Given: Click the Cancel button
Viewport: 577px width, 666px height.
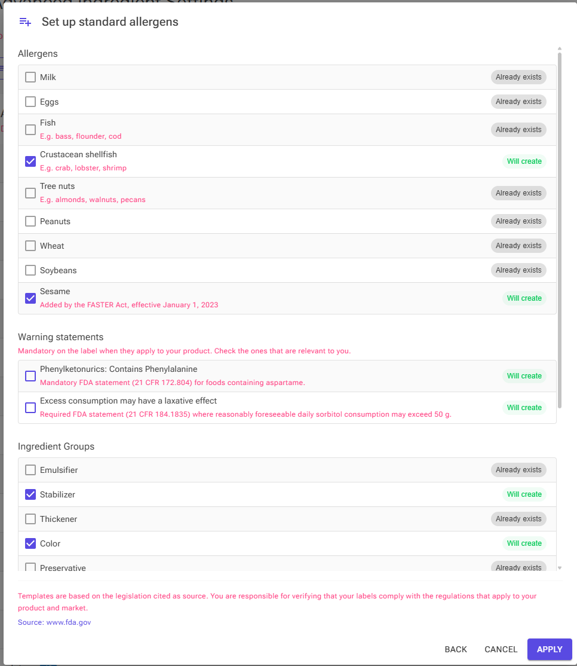Looking at the screenshot, I should click(501, 649).
